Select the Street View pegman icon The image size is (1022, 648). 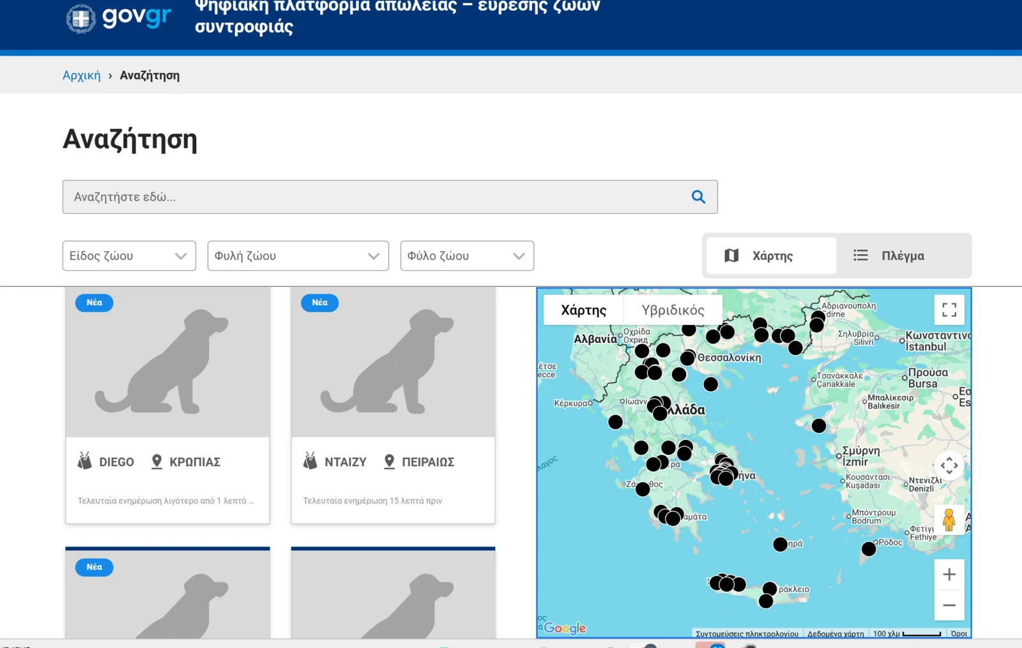[x=949, y=520]
